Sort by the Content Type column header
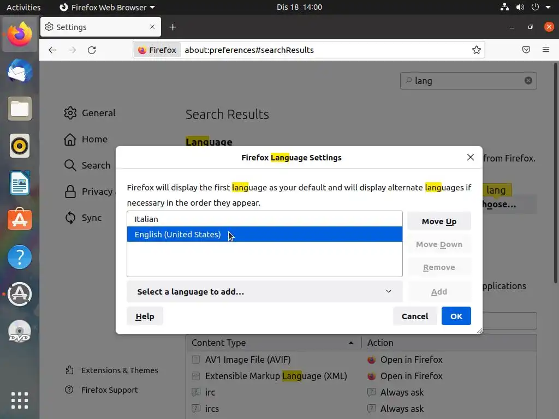 [x=273, y=343]
